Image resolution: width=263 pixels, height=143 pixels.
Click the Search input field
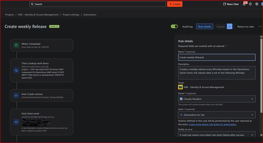pyautogui.click(x=98, y=4)
